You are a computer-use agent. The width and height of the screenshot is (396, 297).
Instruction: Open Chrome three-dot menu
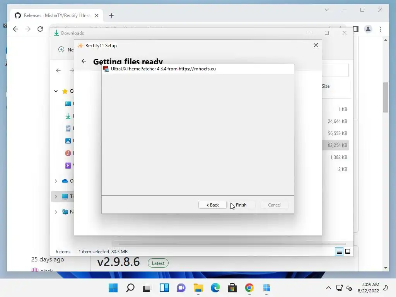381,29
